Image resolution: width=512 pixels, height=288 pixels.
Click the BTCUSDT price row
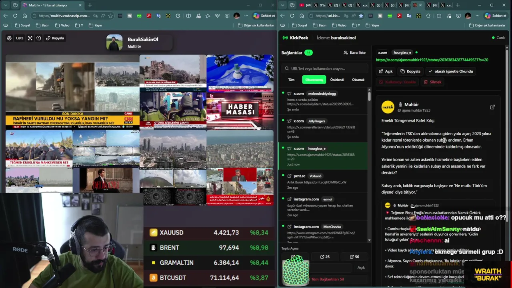pos(210,278)
